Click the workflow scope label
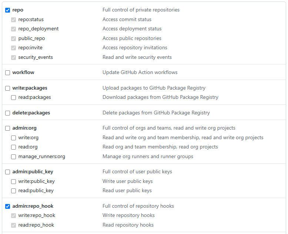 tap(23, 72)
